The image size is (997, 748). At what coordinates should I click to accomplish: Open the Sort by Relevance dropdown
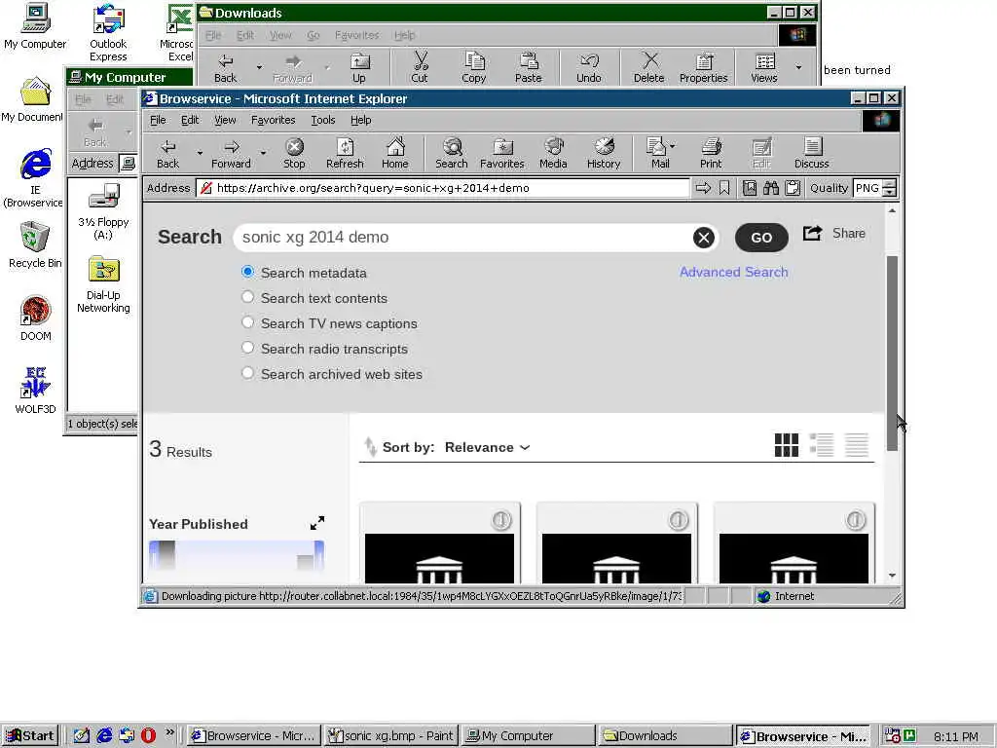(x=487, y=447)
